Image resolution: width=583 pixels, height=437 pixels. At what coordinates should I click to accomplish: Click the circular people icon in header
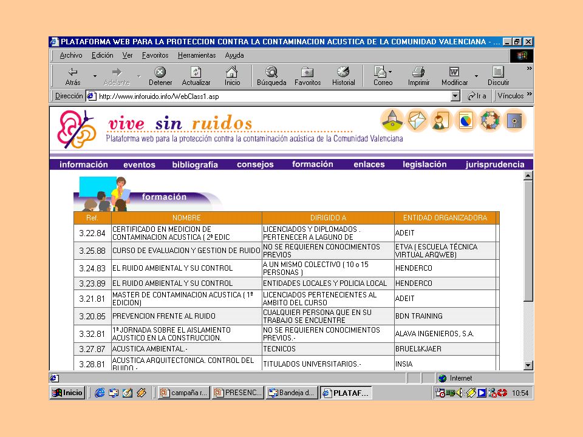point(490,120)
